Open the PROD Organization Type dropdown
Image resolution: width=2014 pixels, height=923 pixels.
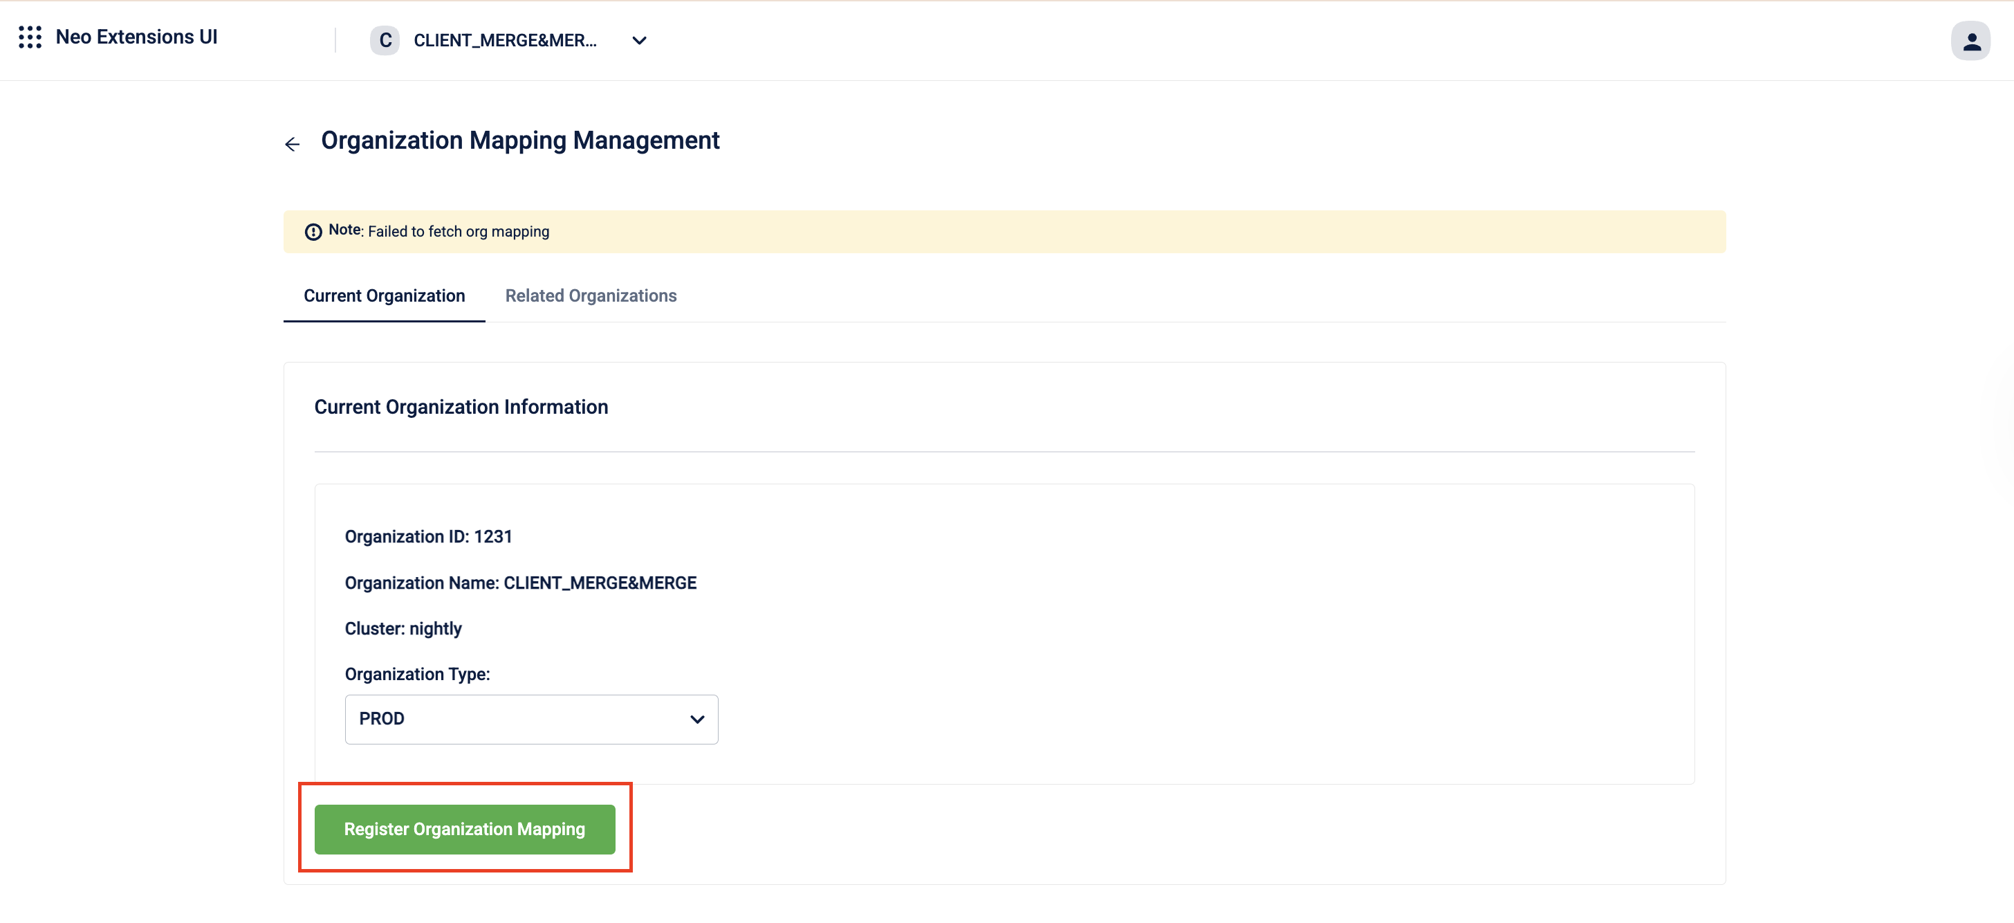(x=531, y=719)
